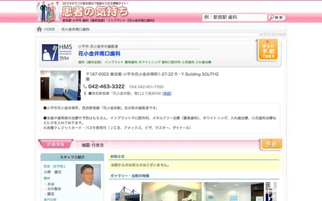The width and height of the screenshot is (322, 201).
Task: Click the FAX 042-451-7555 text
Action: pos(146,87)
